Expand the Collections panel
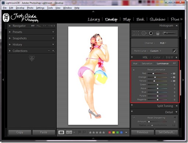Screen dimensions: 188x143 (10, 51)
